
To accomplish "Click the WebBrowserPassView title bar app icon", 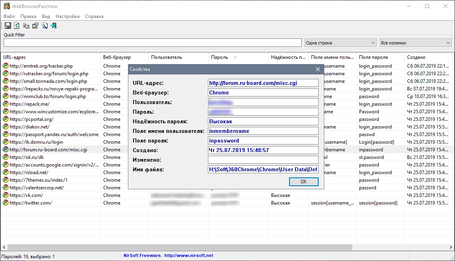I will click(x=6, y=6).
